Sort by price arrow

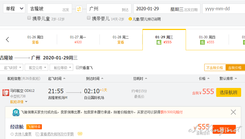(208, 78)
